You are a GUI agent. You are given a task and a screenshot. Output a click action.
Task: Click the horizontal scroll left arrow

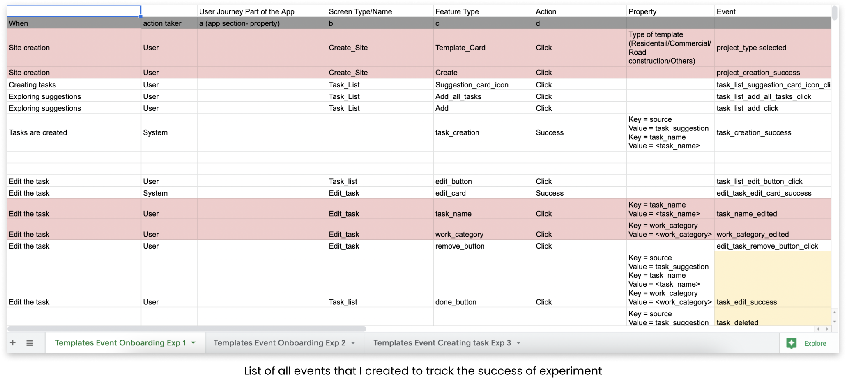[x=818, y=329]
